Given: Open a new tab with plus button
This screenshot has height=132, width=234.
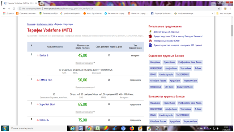Looking at the screenshot, I should tap(42, 3).
